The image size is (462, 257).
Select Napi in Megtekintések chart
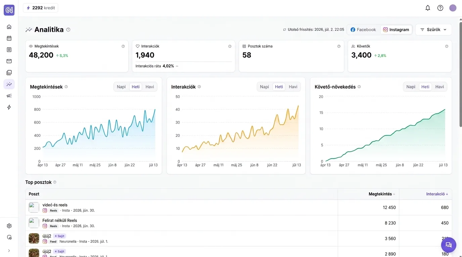coord(121,87)
